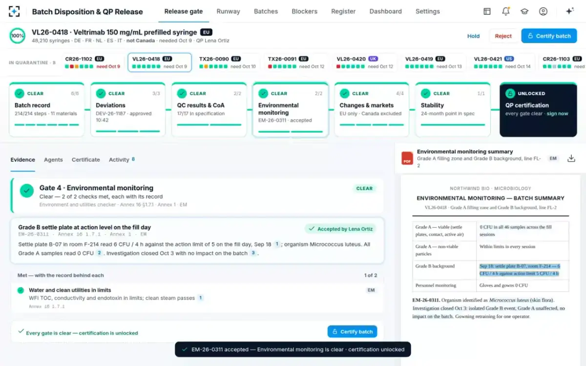Click the Environmental monitoring gate check icon
This screenshot has height=366, width=586.
click(x=263, y=93)
